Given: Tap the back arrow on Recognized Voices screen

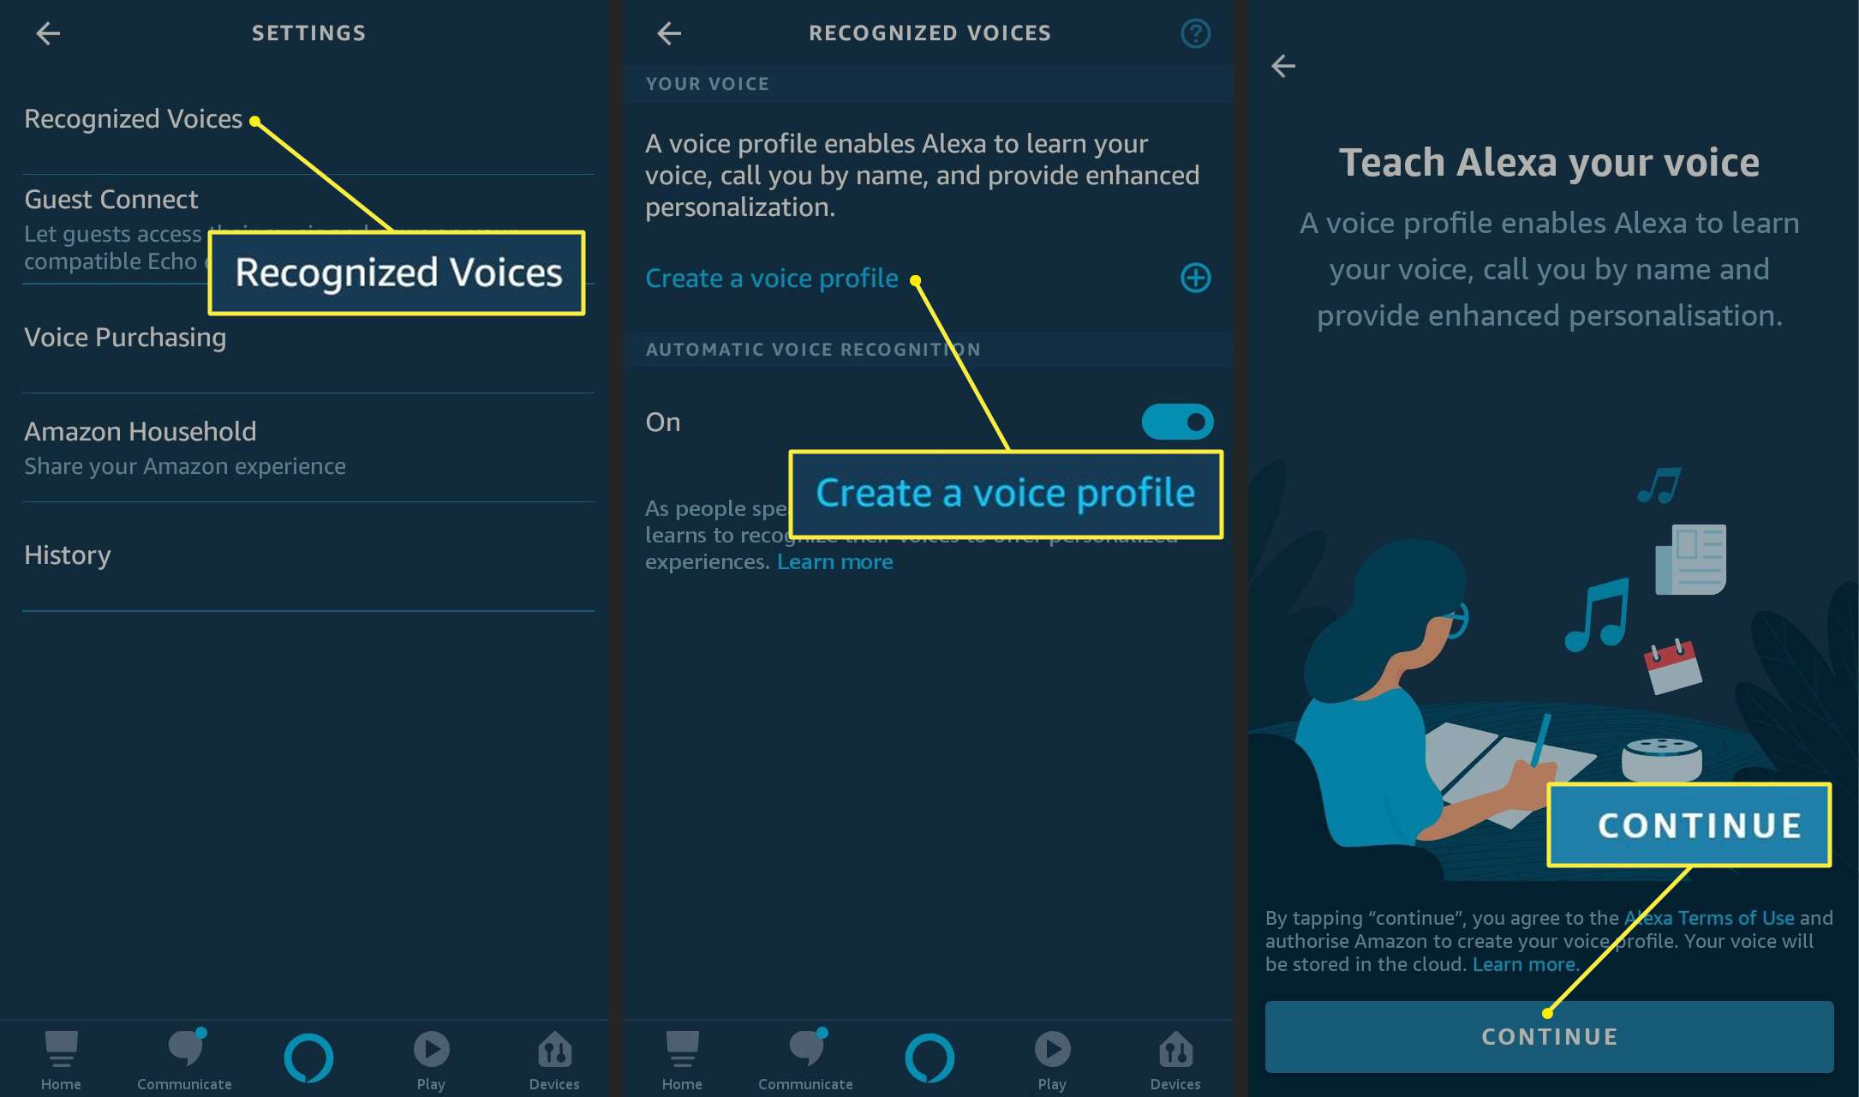Looking at the screenshot, I should [x=666, y=33].
